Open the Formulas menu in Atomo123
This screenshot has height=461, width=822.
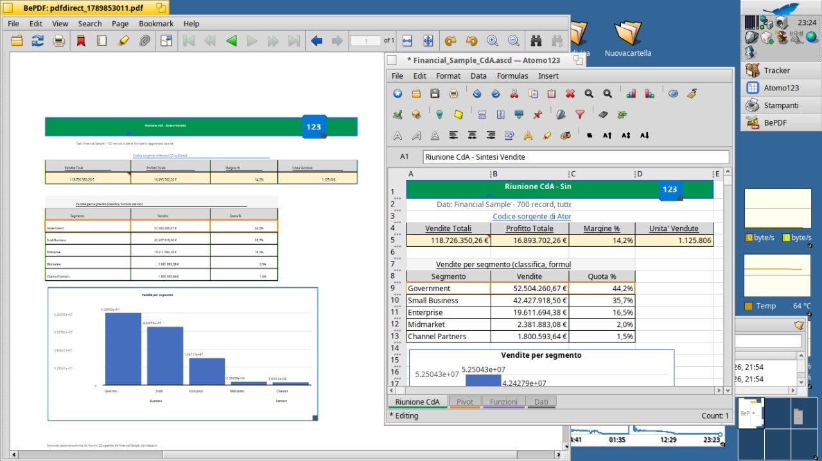(512, 76)
